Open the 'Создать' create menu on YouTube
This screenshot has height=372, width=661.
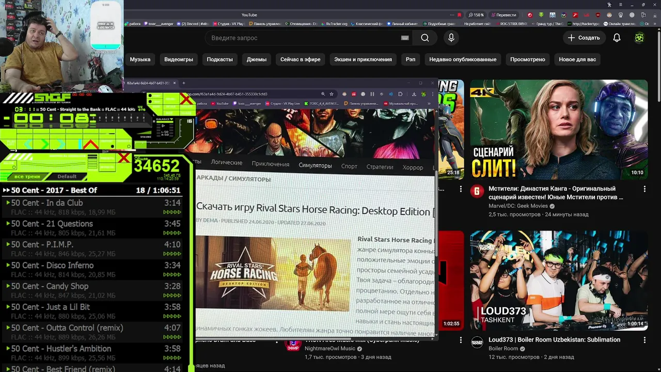point(584,38)
